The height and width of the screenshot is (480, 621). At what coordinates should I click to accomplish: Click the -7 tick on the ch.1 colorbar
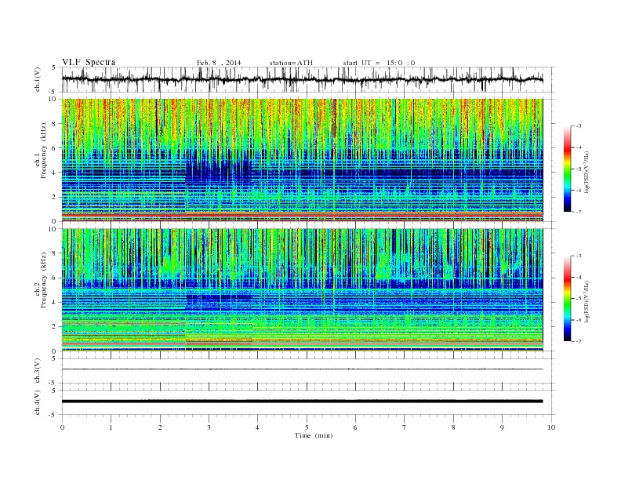[x=579, y=212]
